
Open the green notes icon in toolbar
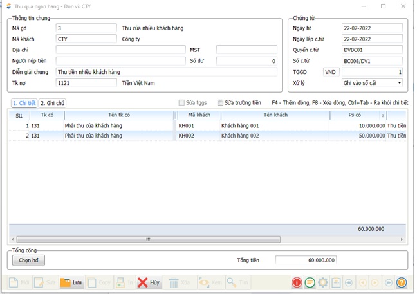310,282
